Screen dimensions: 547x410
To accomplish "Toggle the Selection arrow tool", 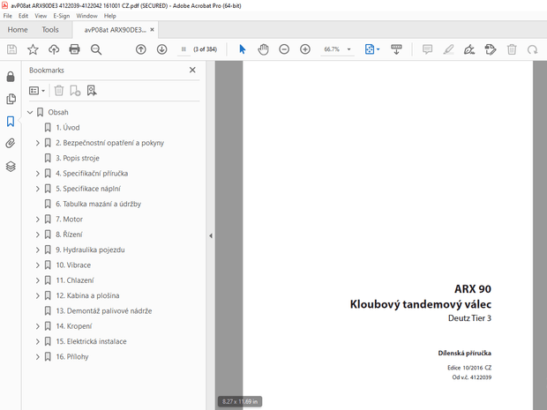I will pos(242,49).
